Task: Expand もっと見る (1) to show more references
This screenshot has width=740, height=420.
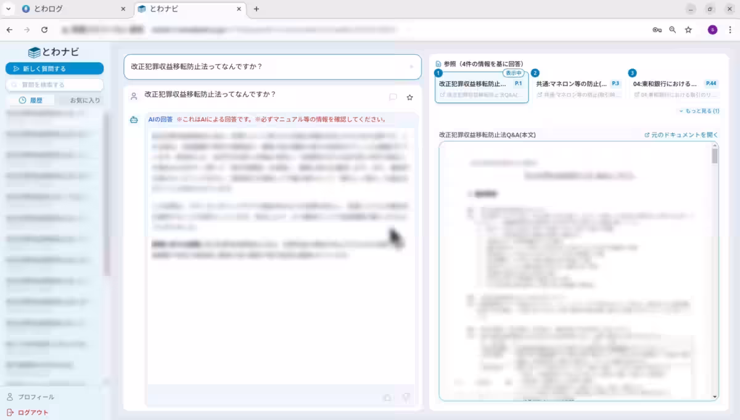Action: point(699,111)
